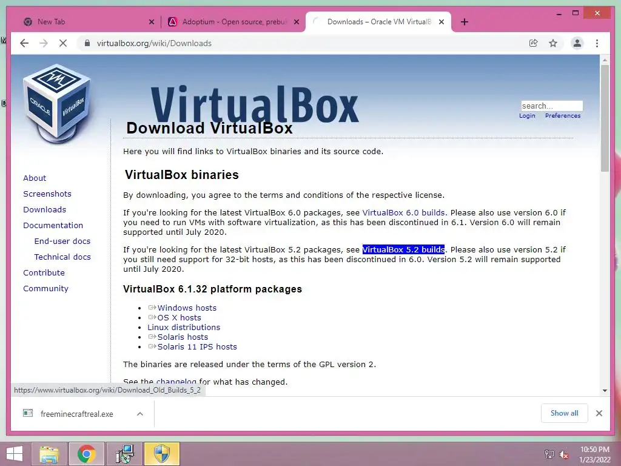Open the Windows Start menu
The height and width of the screenshot is (466, 621).
pyautogui.click(x=15, y=454)
